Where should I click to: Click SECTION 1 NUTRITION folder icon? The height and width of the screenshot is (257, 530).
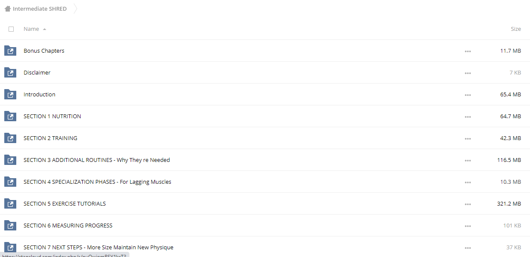coord(10,117)
